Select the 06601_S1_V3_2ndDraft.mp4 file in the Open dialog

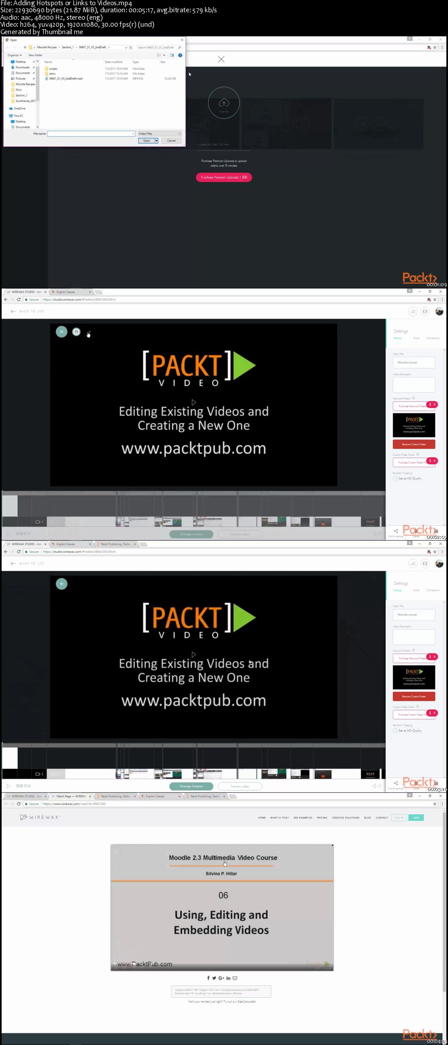(64, 79)
